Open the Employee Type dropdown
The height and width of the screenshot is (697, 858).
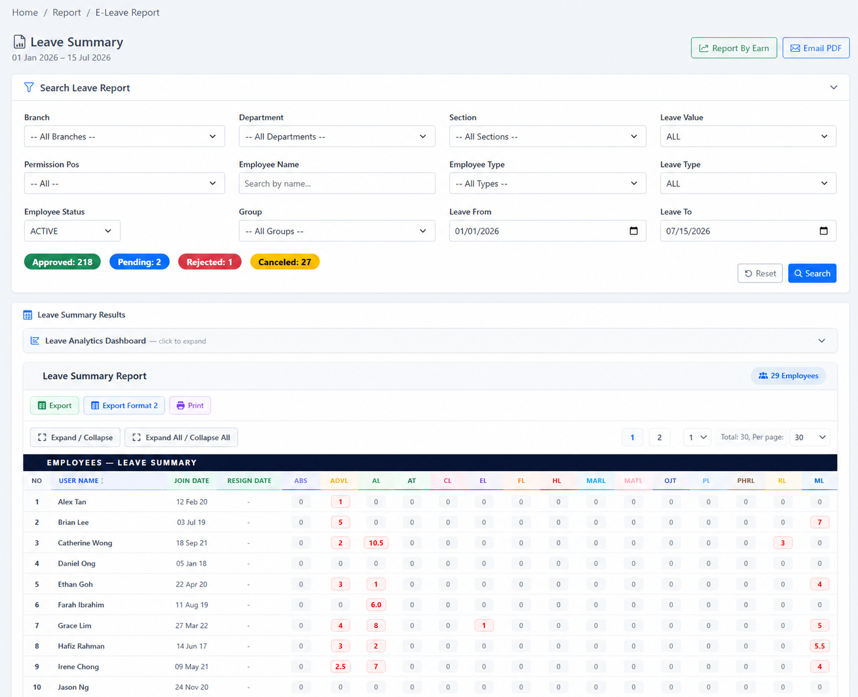(547, 183)
